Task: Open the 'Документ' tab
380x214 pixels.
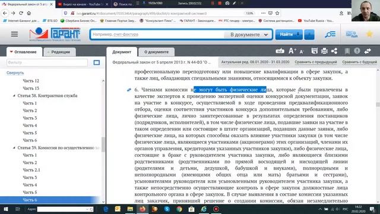Action: [x=122, y=52]
